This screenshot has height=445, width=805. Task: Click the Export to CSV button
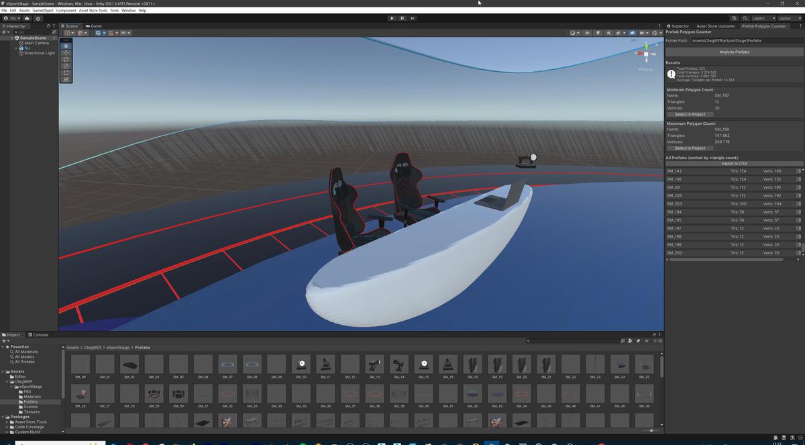[734, 164]
